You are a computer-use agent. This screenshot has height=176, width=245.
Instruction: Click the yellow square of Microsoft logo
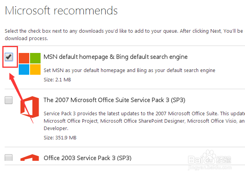36,69
